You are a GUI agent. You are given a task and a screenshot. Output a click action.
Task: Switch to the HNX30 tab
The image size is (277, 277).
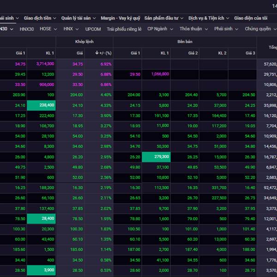coord(27,29)
